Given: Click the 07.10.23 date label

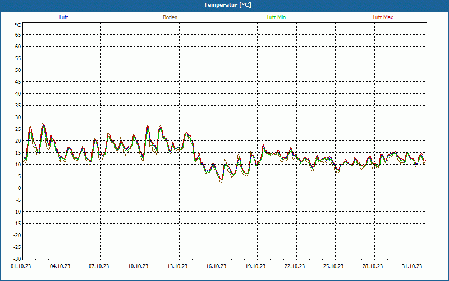Looking at the screenshot, I should coord(99,266).
